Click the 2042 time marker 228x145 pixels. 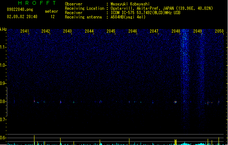[46, 31]
